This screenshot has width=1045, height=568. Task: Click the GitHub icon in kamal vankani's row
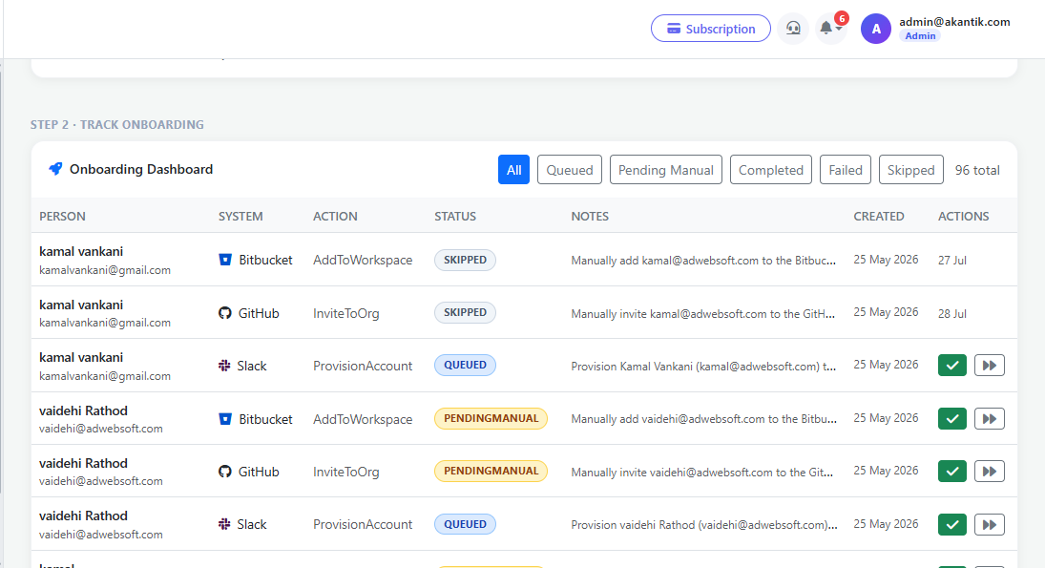point(225,313)
